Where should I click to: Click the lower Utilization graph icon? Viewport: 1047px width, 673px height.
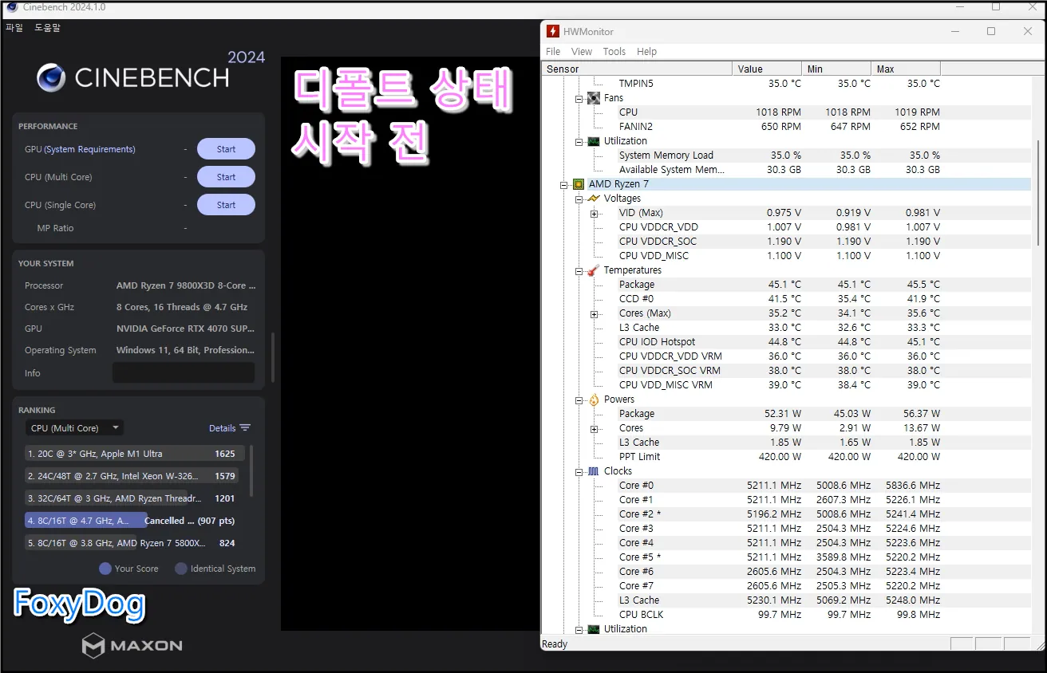click(x=593, y=629)
